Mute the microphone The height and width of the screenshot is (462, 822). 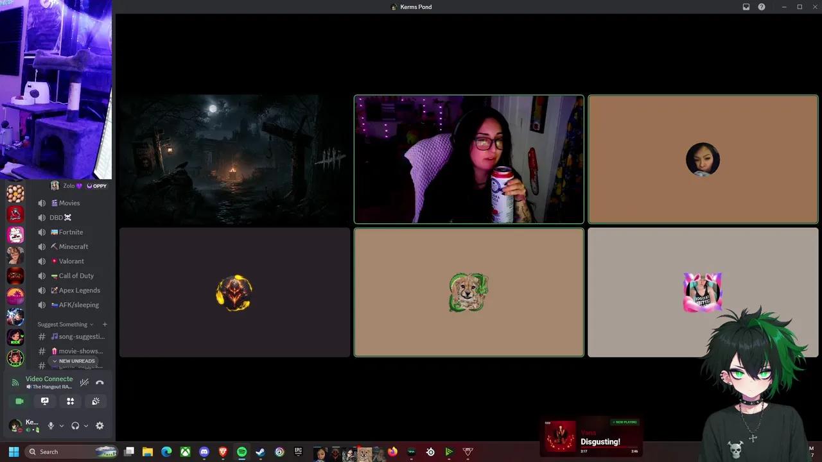click(x=51, y=425)
